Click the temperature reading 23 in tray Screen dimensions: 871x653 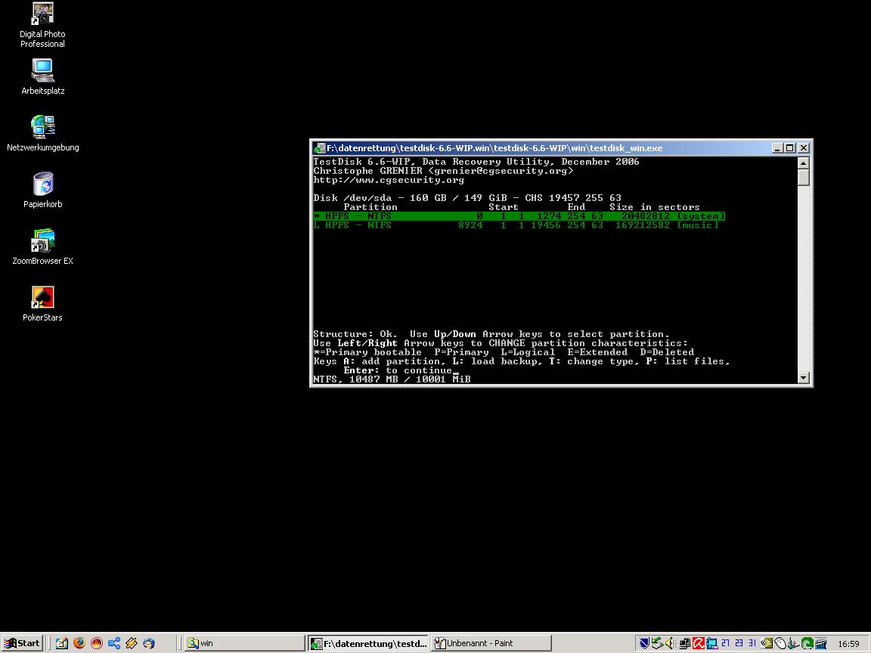coord(739,643)
